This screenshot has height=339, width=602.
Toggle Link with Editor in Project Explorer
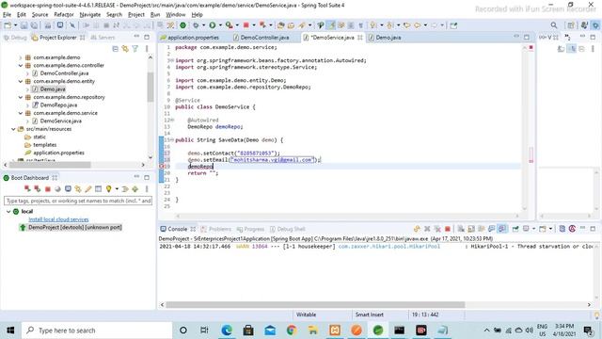pyautogui.click(x=125, y=49)
